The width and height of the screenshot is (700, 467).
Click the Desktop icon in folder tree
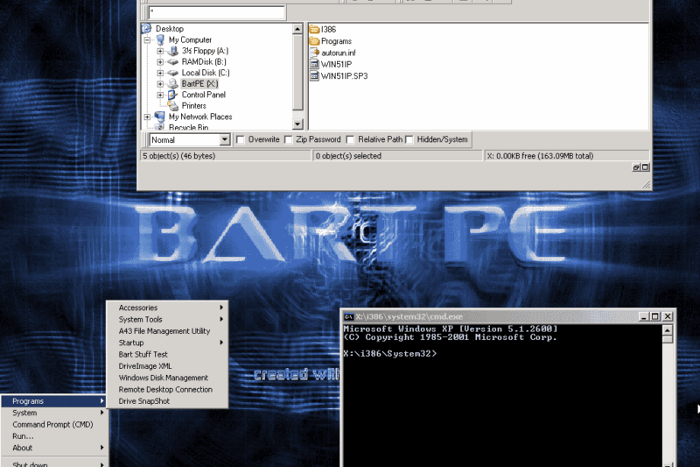(146, 29)
